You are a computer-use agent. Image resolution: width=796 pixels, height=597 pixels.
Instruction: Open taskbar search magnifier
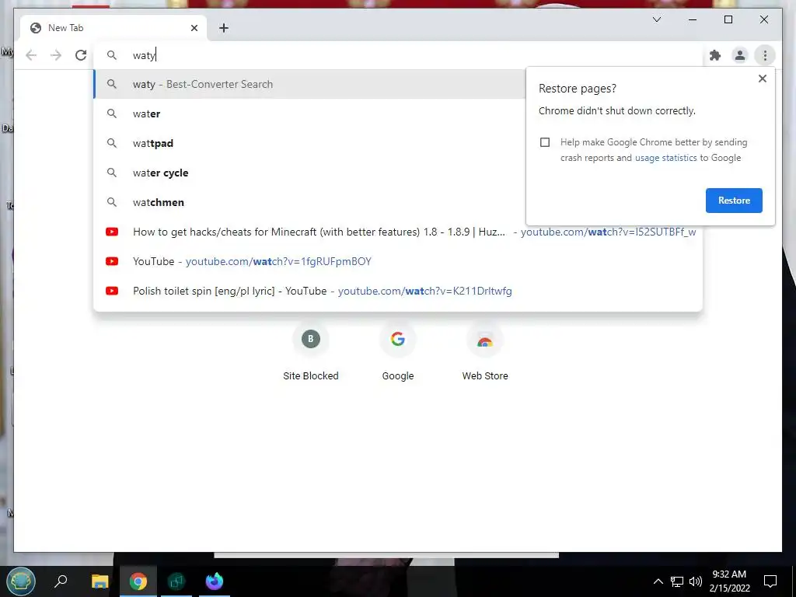click(x=61, y=581)
